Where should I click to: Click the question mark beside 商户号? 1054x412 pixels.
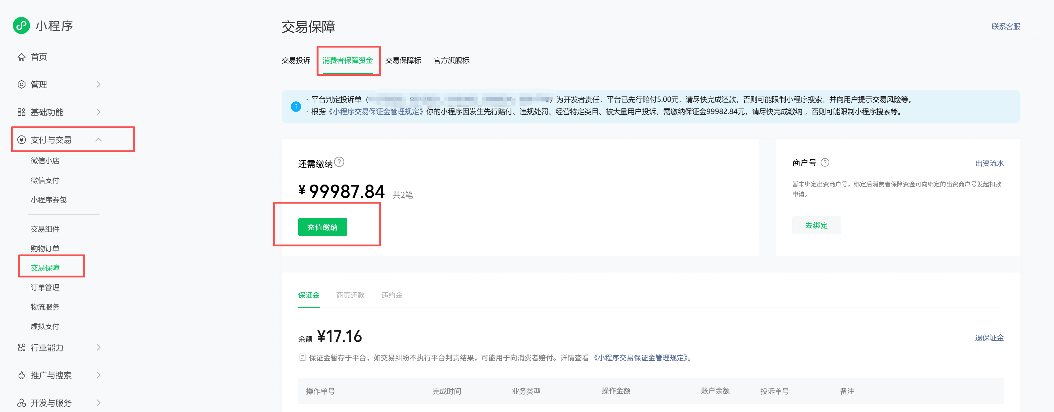[825, 162]
